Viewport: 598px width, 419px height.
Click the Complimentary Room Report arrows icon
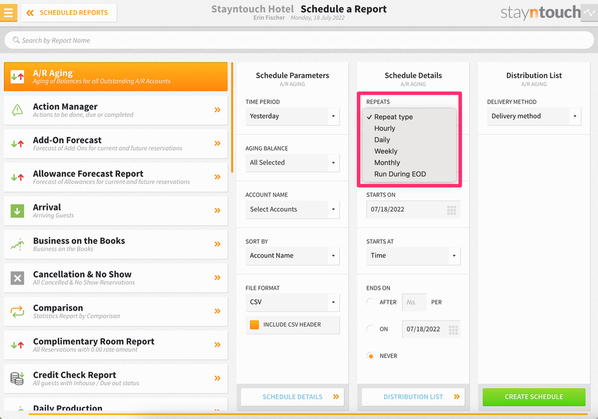point(17,345)
